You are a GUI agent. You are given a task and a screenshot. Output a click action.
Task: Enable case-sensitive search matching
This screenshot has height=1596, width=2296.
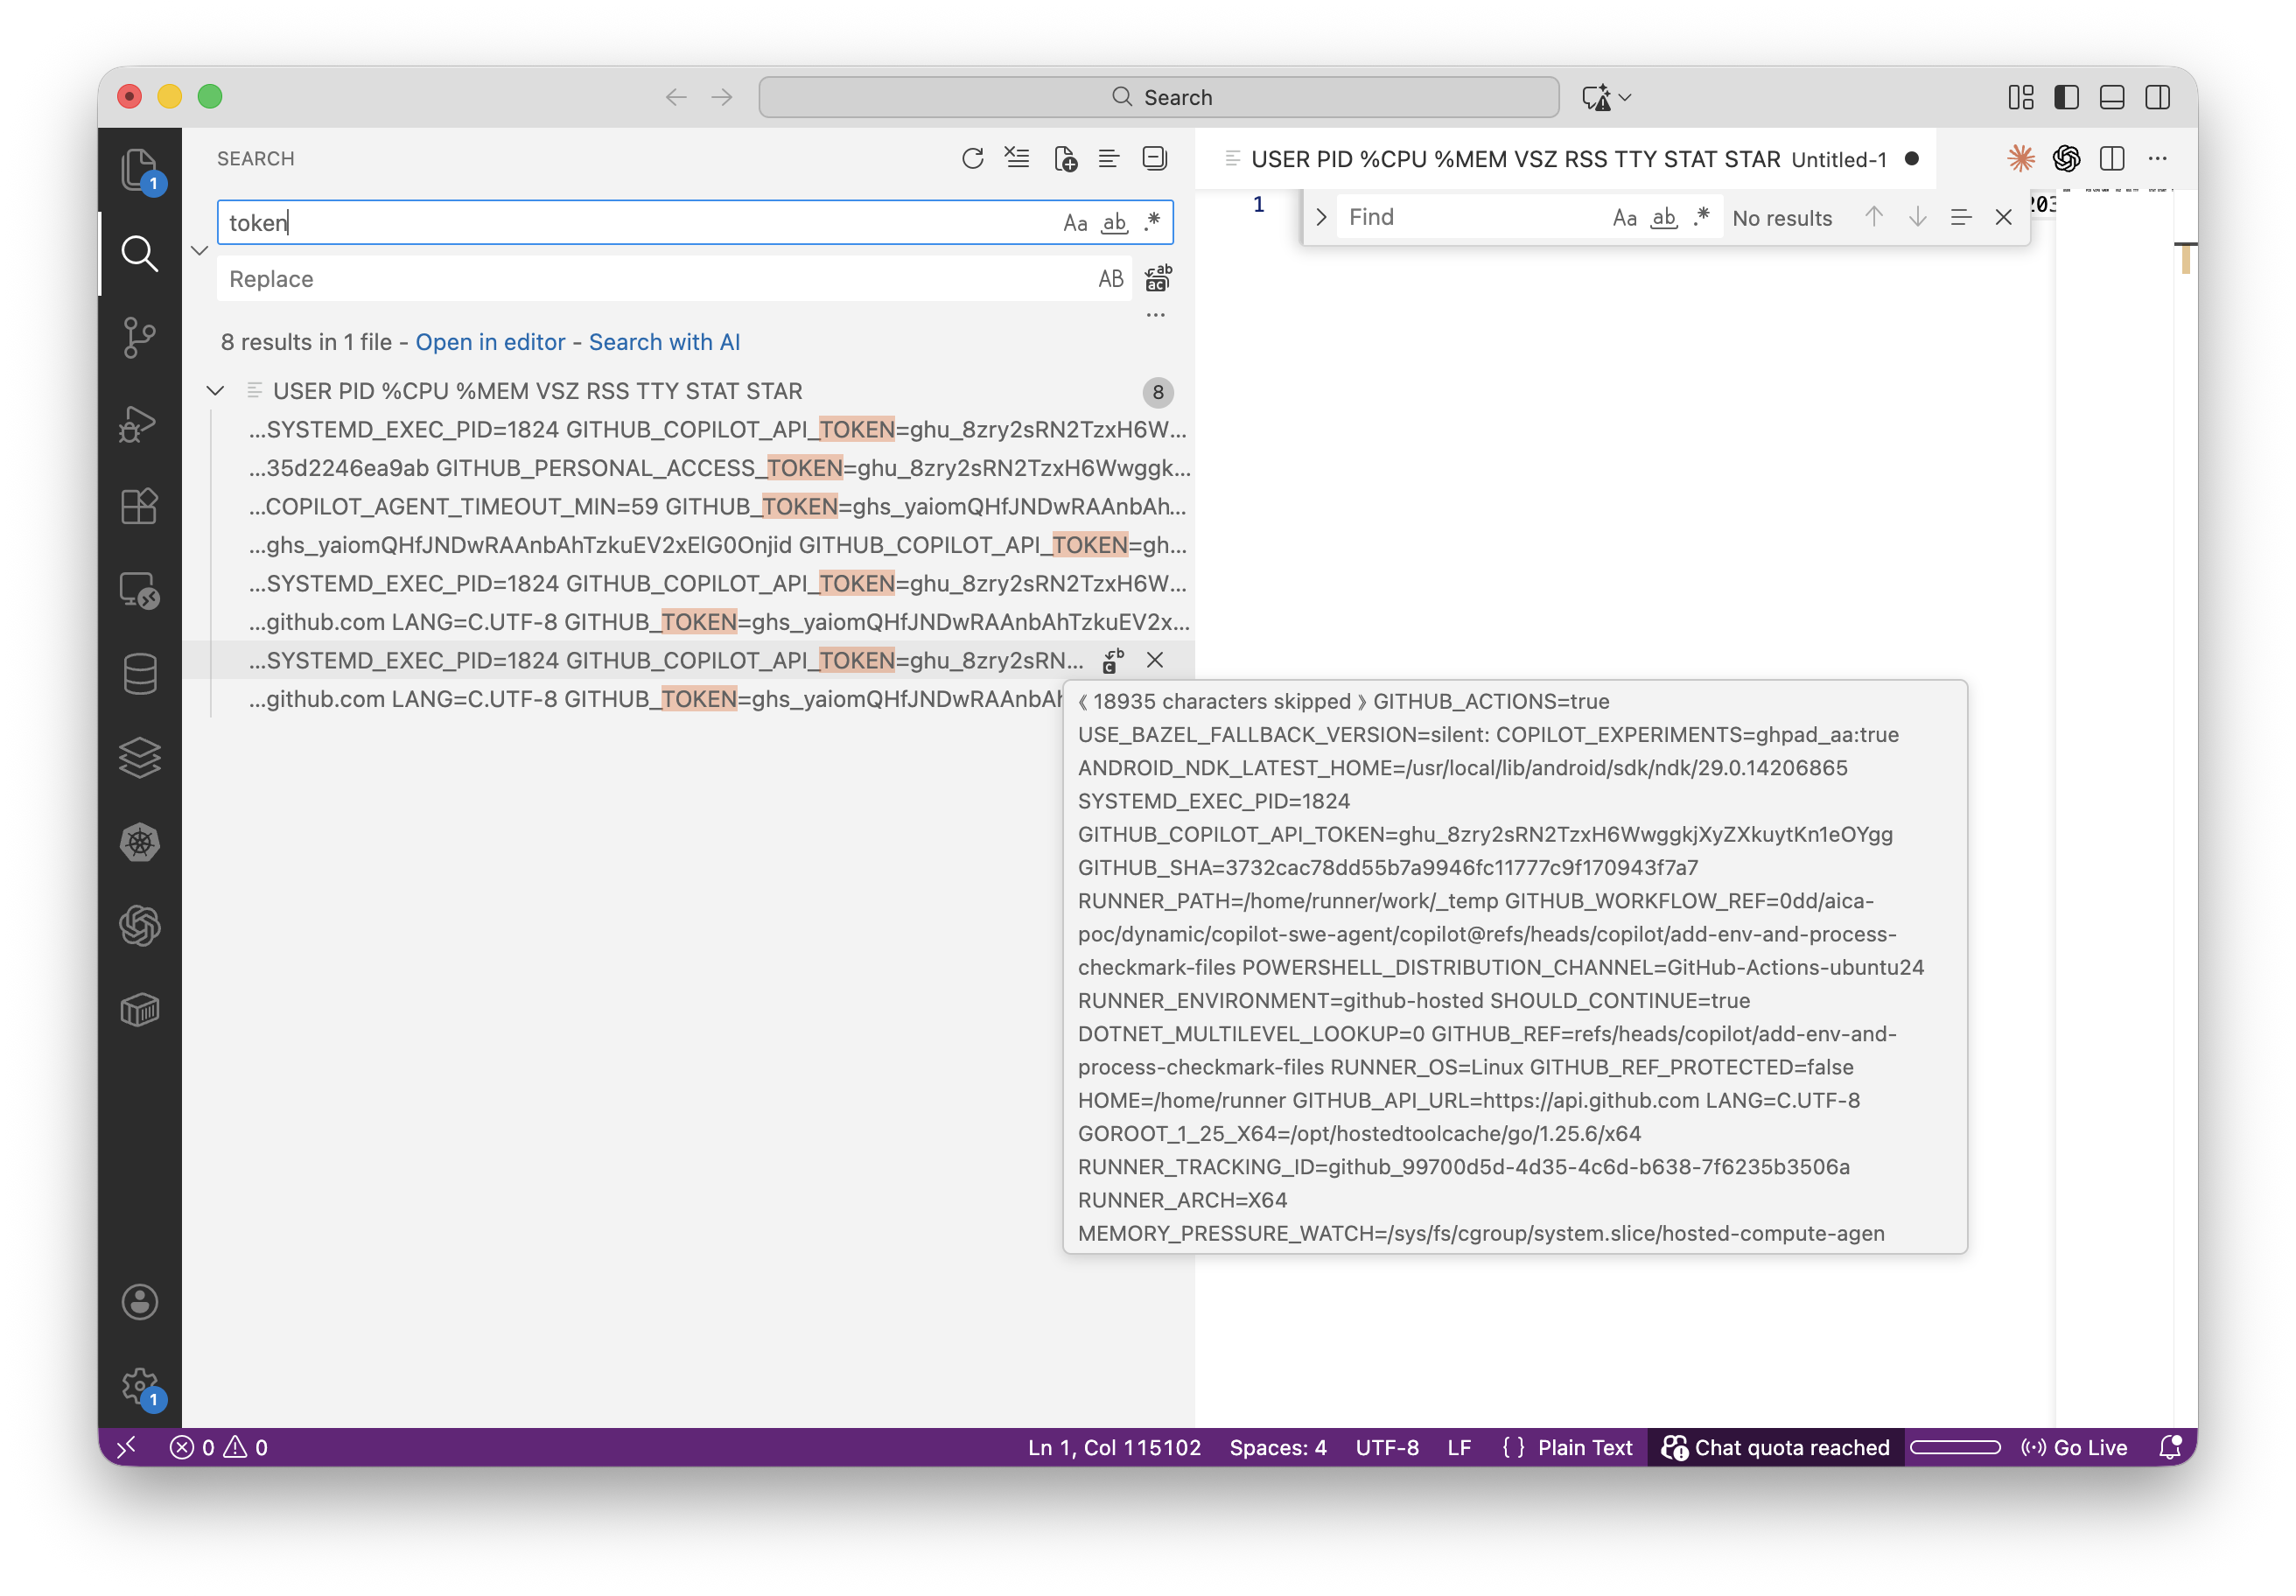[x=1076, y=222]
